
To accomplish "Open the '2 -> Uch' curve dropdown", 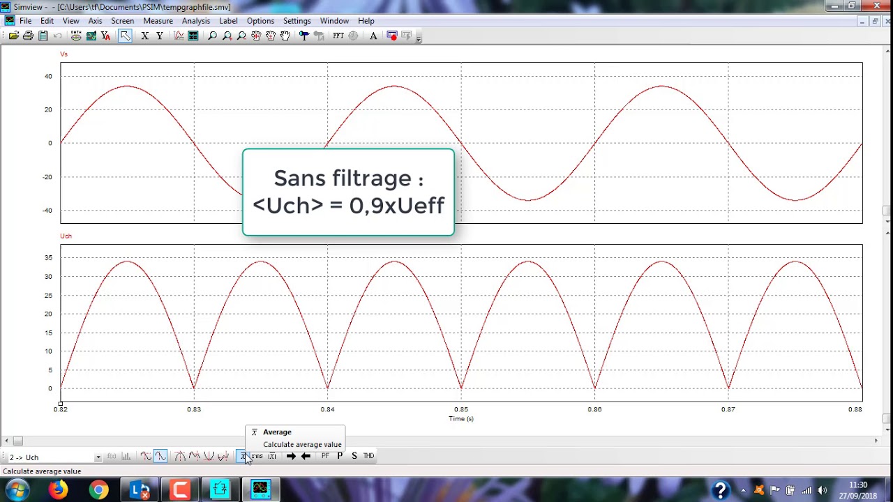I will point(98,457).
